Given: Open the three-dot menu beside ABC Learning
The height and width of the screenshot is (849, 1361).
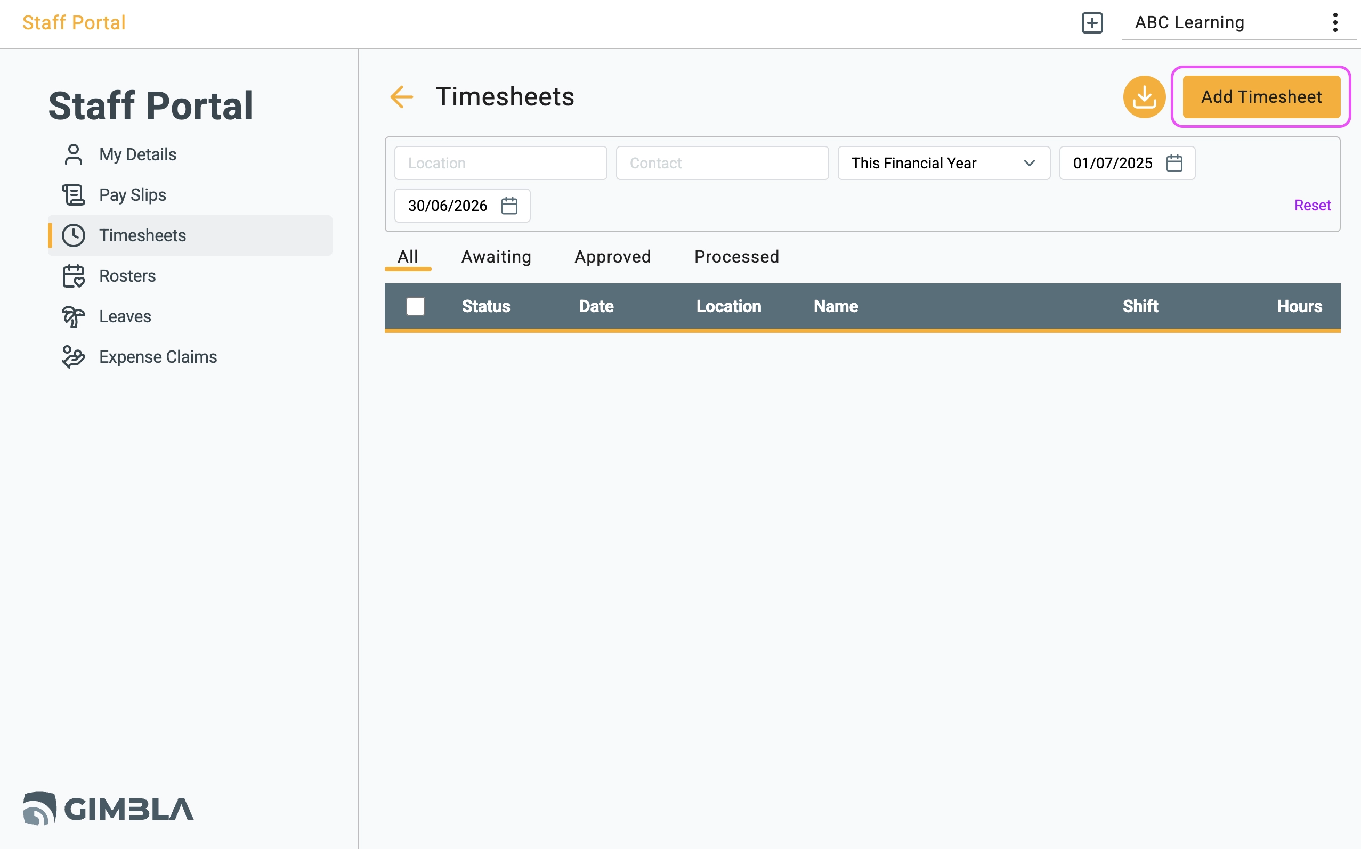Looking at the screenshot, I should [1335, 22].
